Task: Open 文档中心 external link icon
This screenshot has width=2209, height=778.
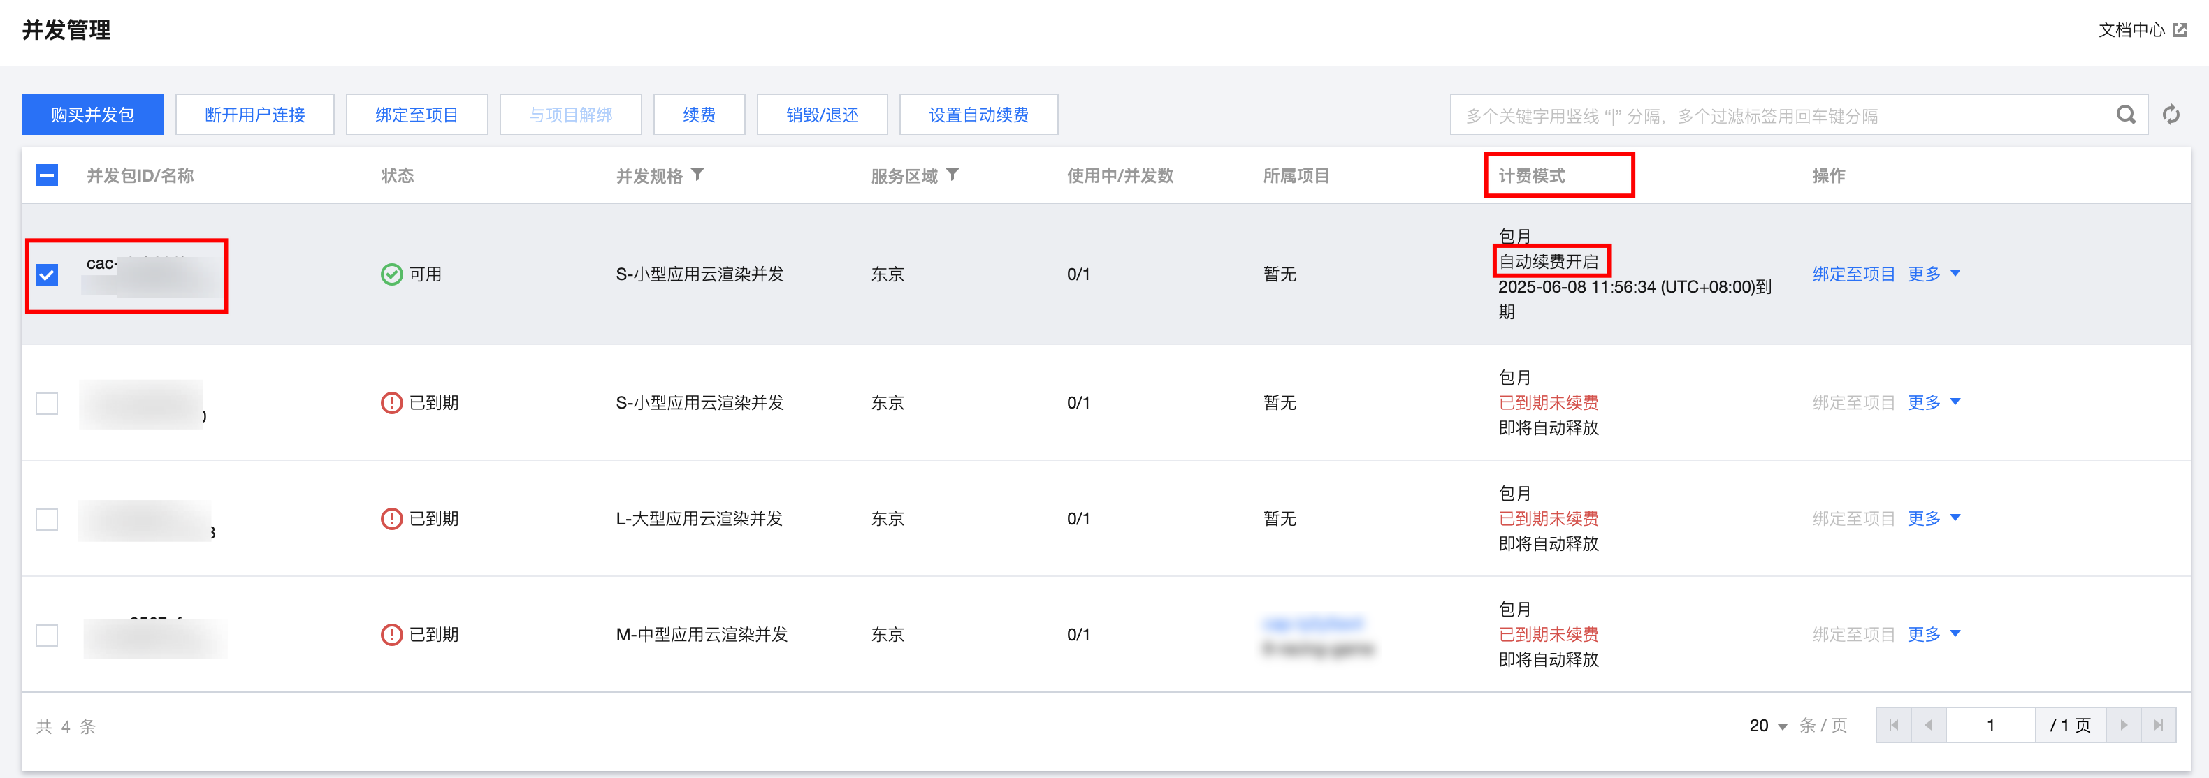Action: 2179,30
